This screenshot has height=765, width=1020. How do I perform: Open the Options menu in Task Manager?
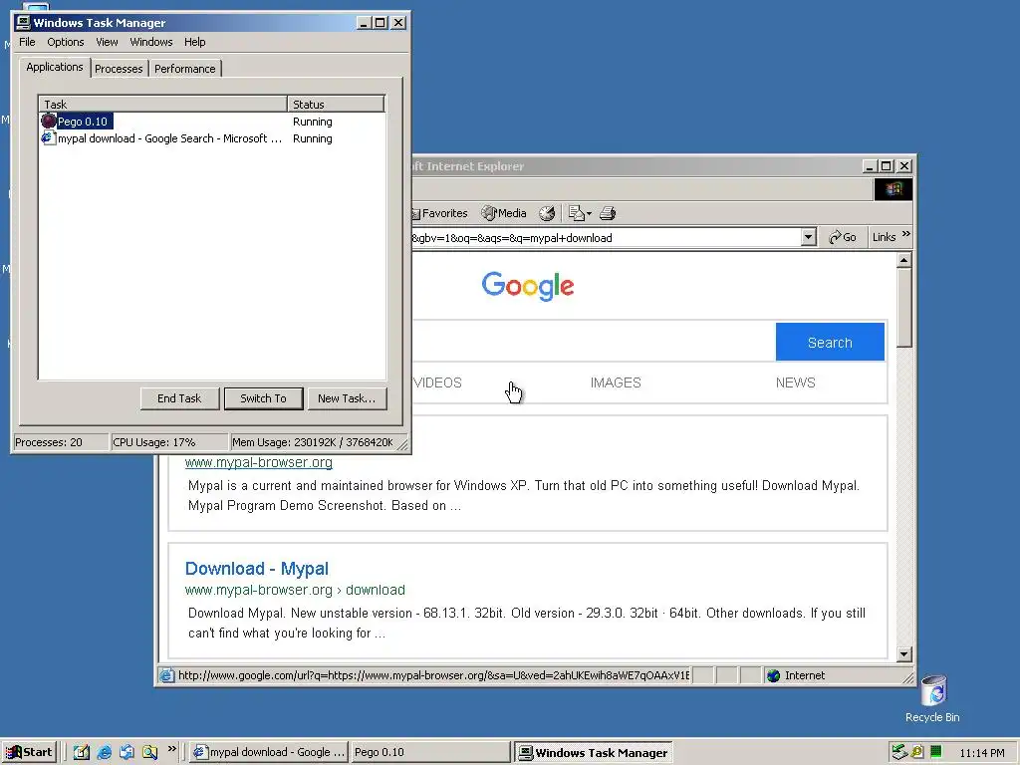65,42
